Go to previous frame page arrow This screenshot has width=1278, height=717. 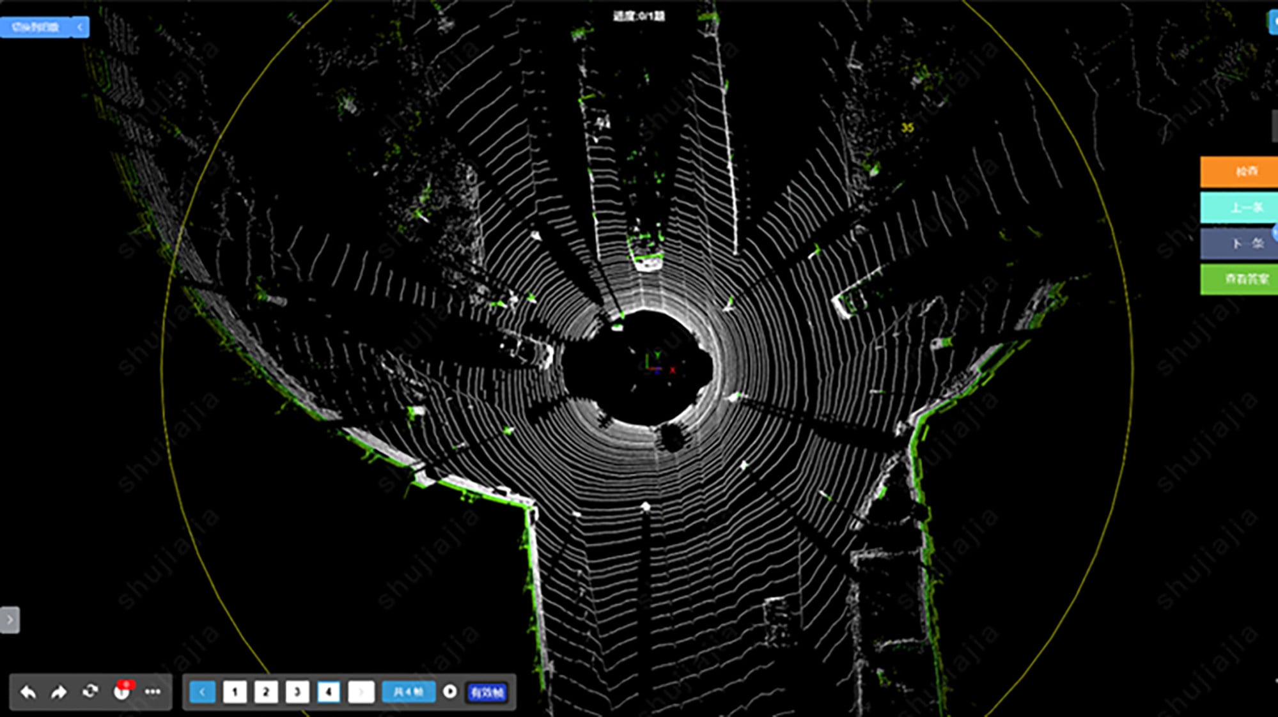pos(203,691)
